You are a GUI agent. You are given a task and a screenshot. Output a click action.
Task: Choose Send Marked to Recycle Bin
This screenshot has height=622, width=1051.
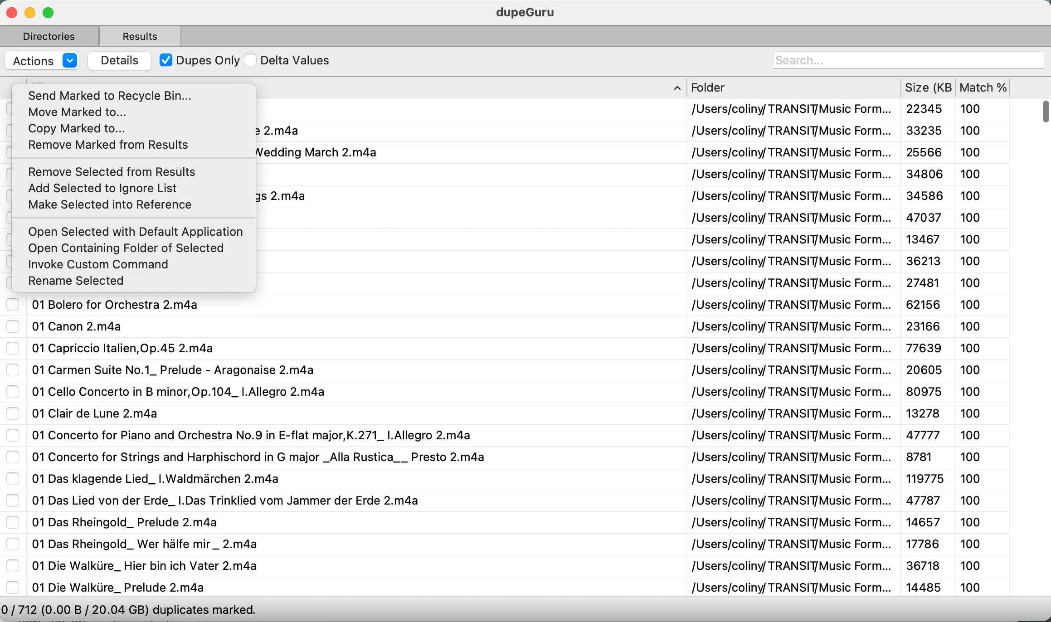[x=110, y=96]
